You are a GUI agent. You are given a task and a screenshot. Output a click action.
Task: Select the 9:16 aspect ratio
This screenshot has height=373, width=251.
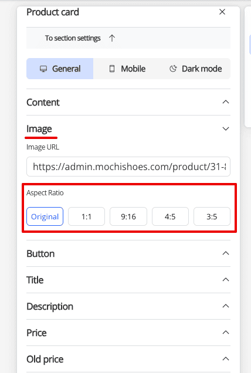pos(128,216)
